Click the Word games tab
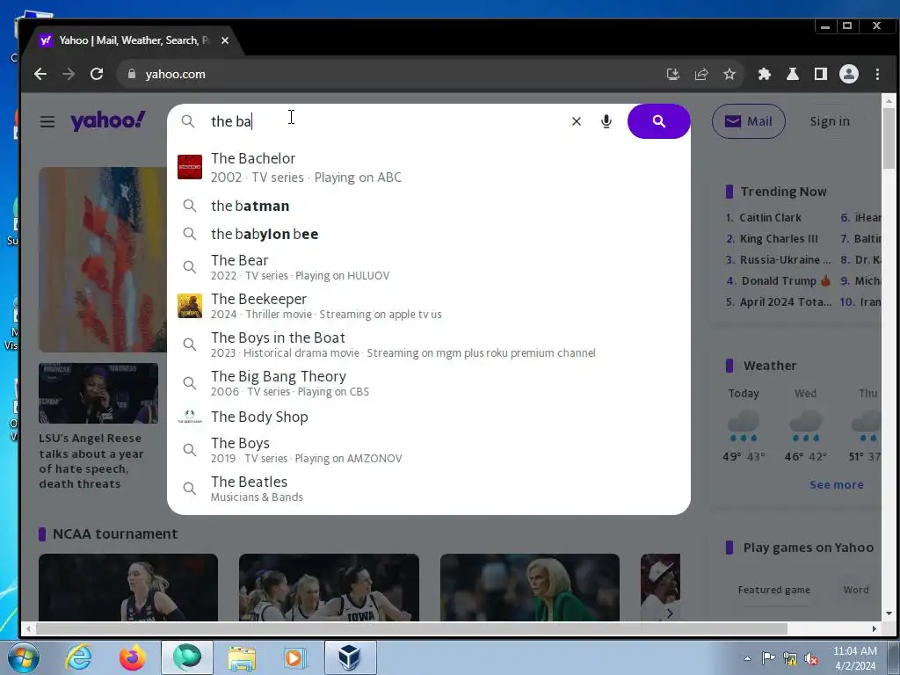 856,590
